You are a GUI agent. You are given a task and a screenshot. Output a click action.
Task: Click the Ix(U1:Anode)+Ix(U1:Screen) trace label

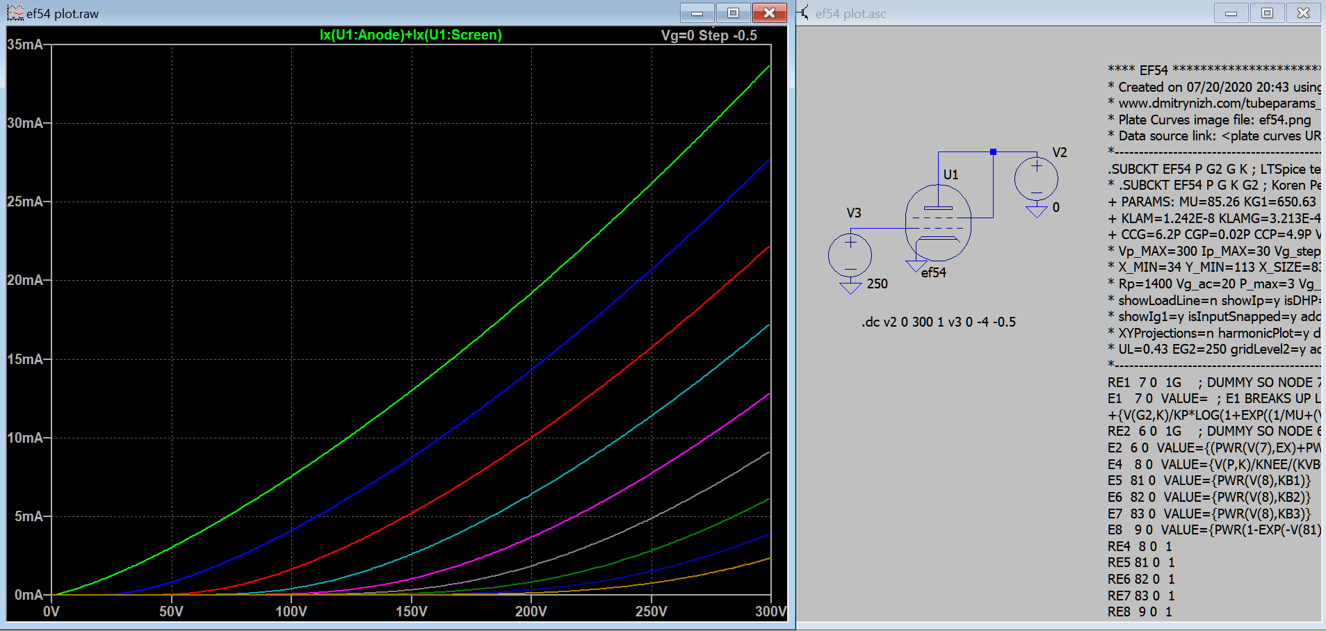[411, 35]
